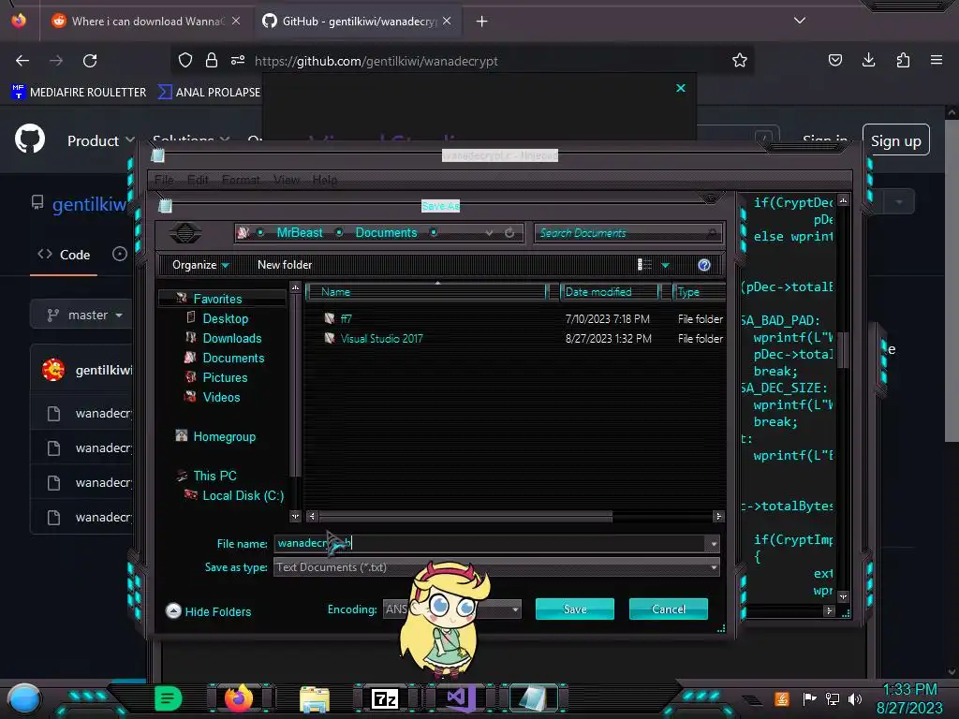Open Notepad Format menu
This screenshot has height=719, width=959.
241,180
